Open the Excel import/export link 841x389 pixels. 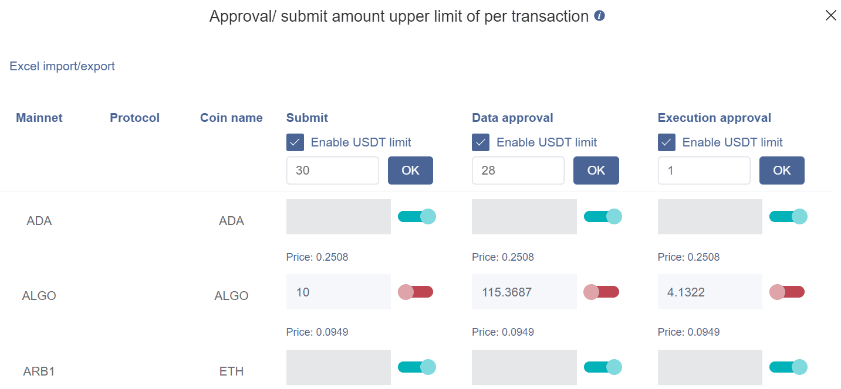(x=62, y=66)
